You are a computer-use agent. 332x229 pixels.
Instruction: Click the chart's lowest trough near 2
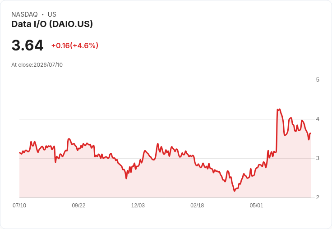(x=235, y=191)
